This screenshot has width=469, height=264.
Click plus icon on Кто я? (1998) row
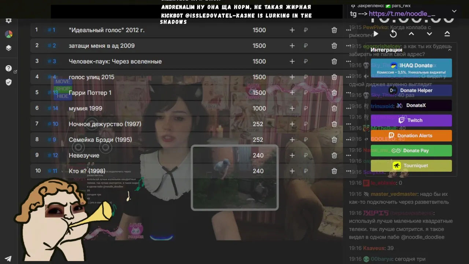(292, 171)
